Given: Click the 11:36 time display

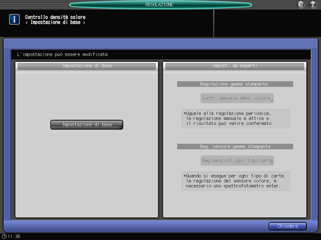Looking at the screenshot, I should [x=14, y=236].
